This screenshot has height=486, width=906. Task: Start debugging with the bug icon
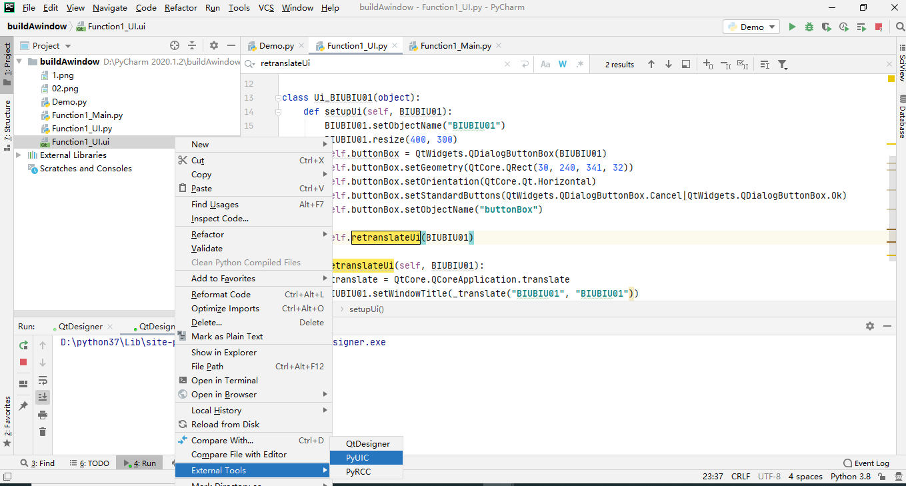point(809,27)
